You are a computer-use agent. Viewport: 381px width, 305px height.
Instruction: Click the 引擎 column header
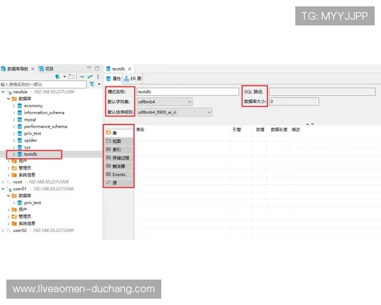tap(236, 129)
